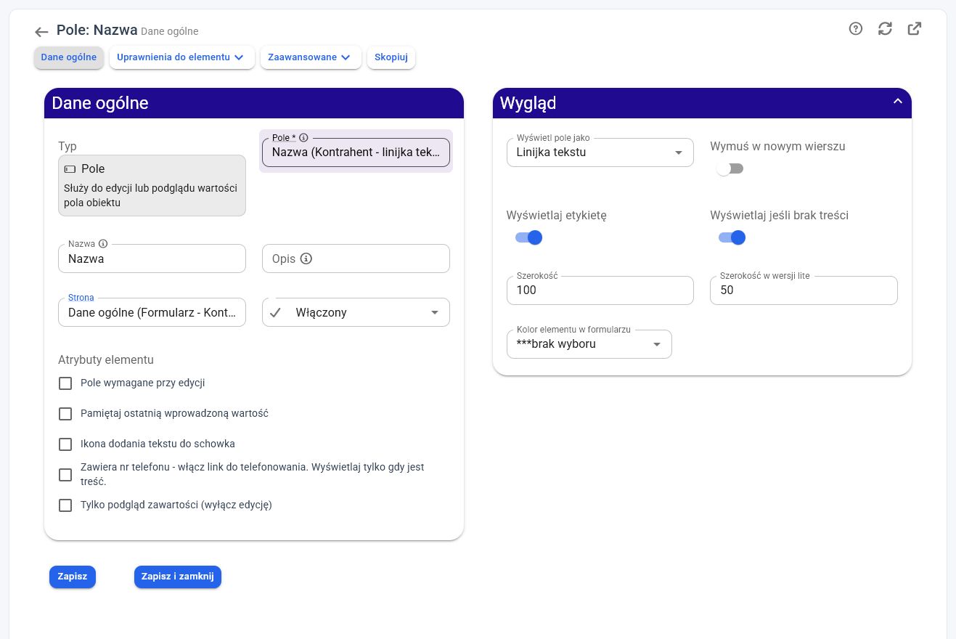Click the Szerokość input with value 100
The height and width of the screenshot is (639, 956).
tap(600, 290)
